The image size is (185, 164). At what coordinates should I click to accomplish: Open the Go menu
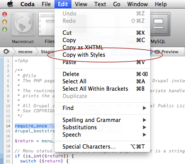117,4
